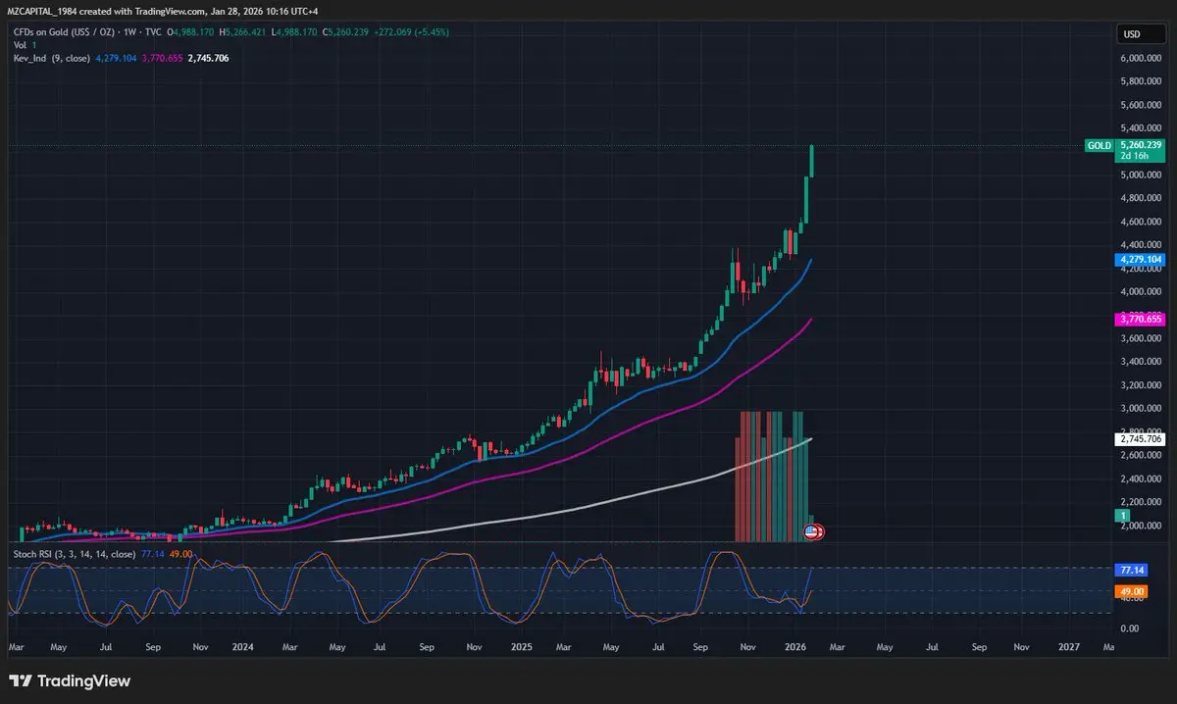This screenshot has height=704, width=1177.
Task: Click the 2027 label on time axis
Action: click(x=1069, y=647)
